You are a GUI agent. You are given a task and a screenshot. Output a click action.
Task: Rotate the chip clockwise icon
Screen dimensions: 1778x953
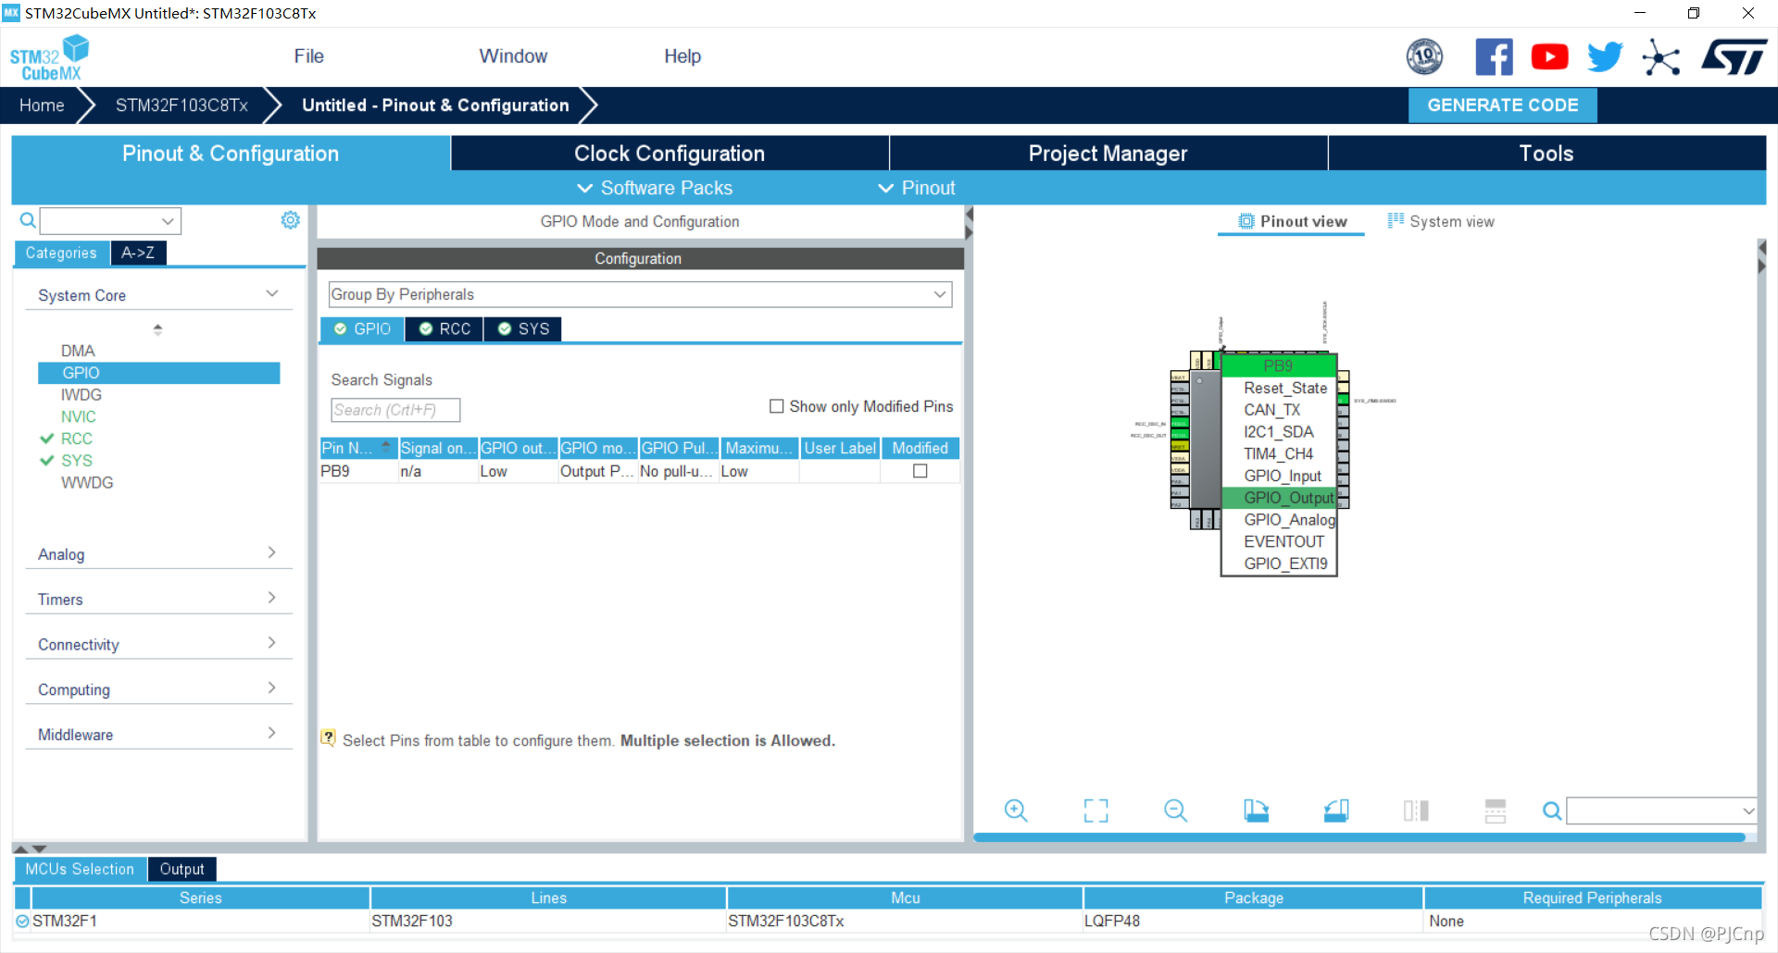(1256, 811)
